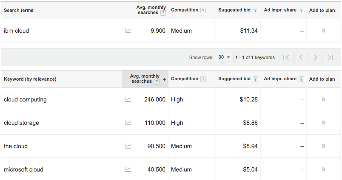Screen dimensions: 342x180
Task: Select the cloud storage keyword
Action: [21, 123]
